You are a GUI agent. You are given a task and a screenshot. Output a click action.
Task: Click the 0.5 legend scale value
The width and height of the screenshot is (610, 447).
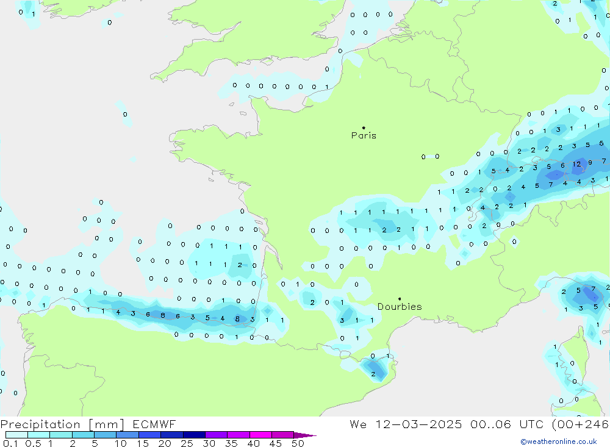(33, 443)
